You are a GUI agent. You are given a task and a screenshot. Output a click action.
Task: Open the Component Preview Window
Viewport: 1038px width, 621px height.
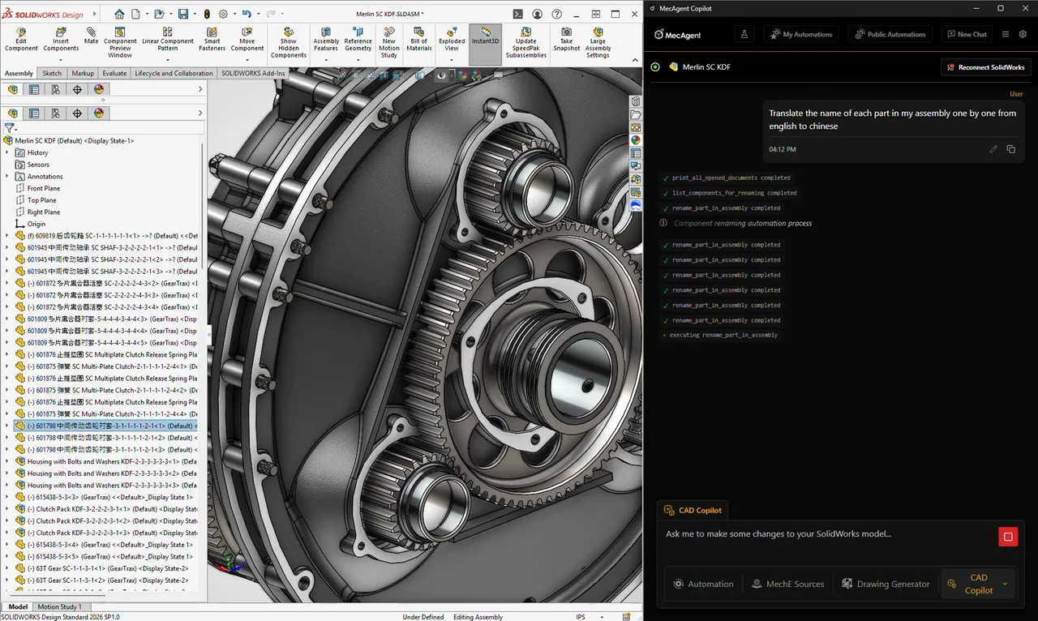120,42
